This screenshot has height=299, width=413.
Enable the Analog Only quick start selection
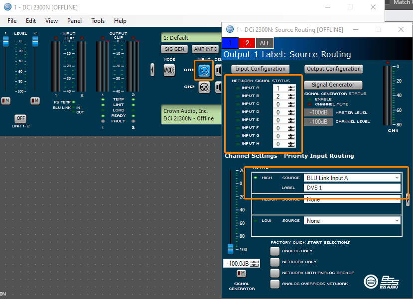275,251
